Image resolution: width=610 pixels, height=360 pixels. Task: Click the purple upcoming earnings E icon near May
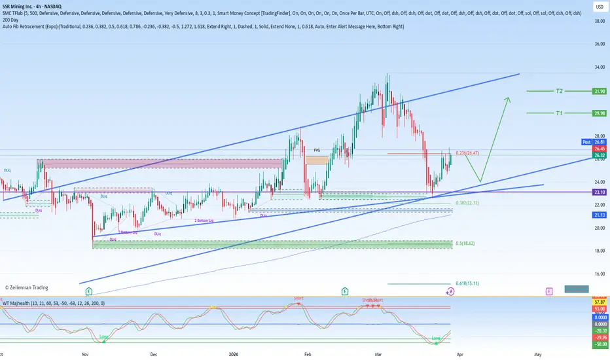[549, 291]
